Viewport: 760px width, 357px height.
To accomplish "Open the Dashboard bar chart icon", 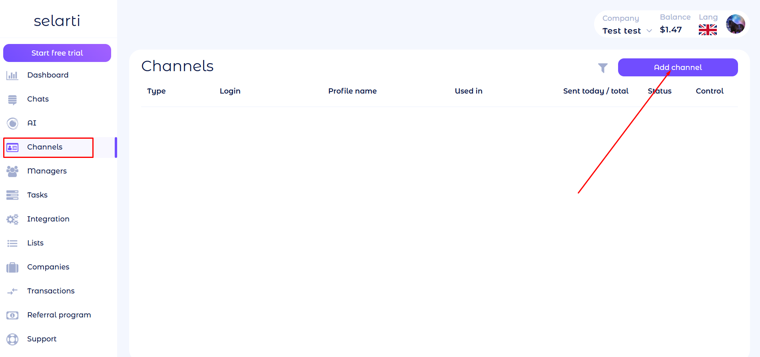I will click(x=12, y=75).
